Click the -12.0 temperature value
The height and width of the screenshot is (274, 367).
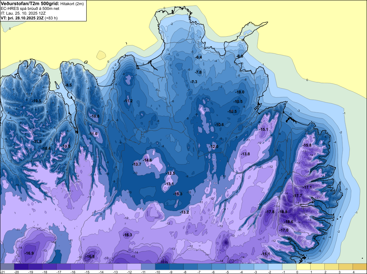214,147
